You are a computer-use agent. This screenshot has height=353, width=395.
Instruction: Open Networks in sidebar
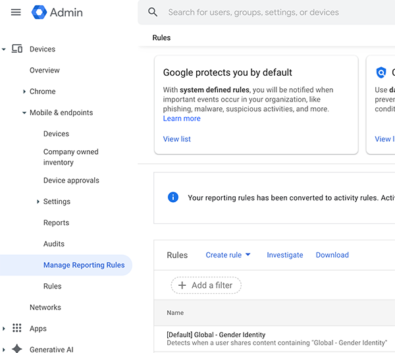pyautogui.click(x=45, y=308)
